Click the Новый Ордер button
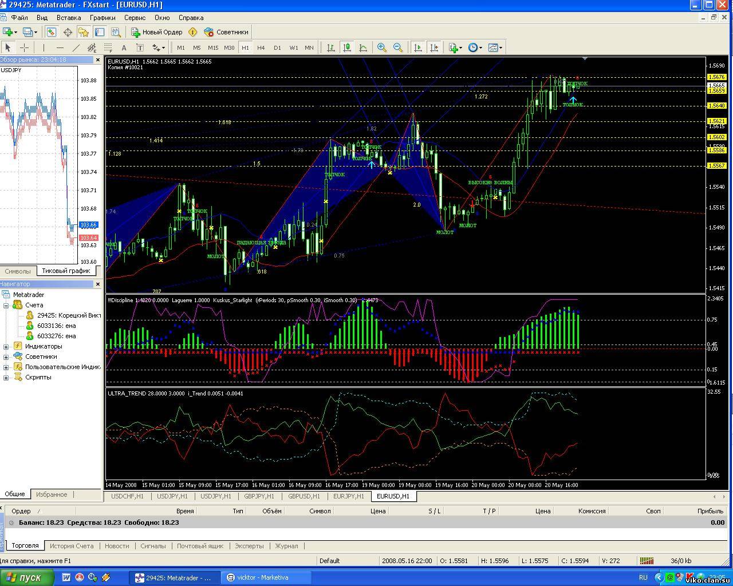 [157, 32]
